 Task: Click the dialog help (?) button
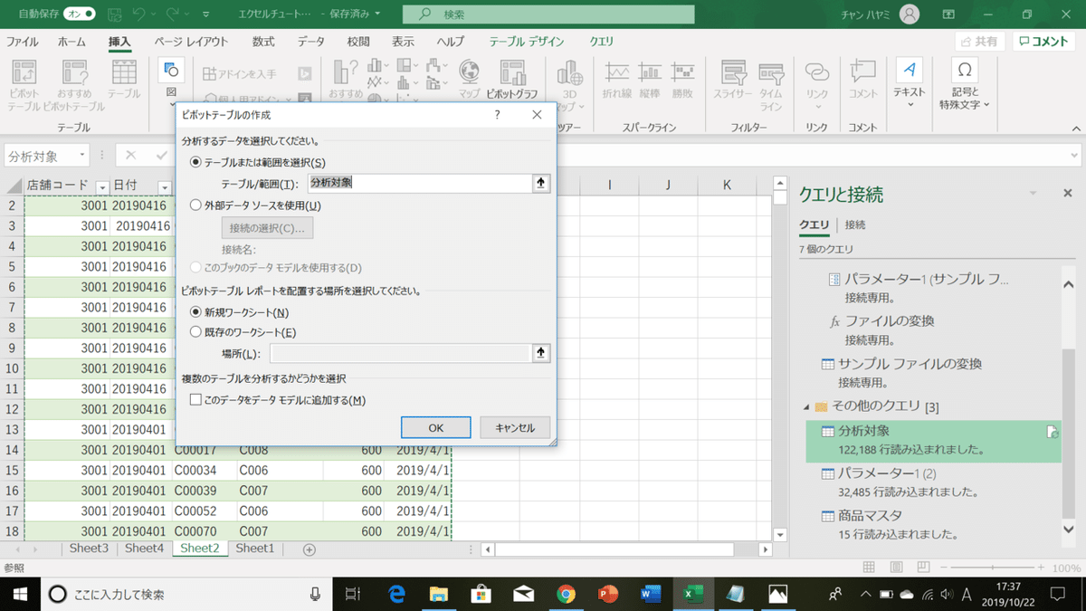[498, 115]
